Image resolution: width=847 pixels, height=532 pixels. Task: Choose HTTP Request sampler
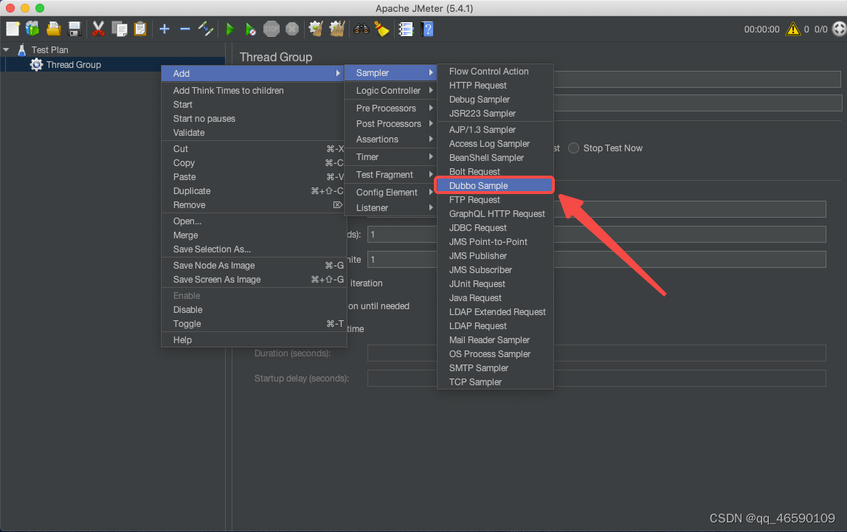(x=495, y=86)
